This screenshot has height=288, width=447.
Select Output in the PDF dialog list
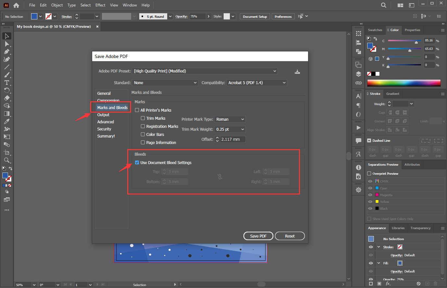(103, 115)
